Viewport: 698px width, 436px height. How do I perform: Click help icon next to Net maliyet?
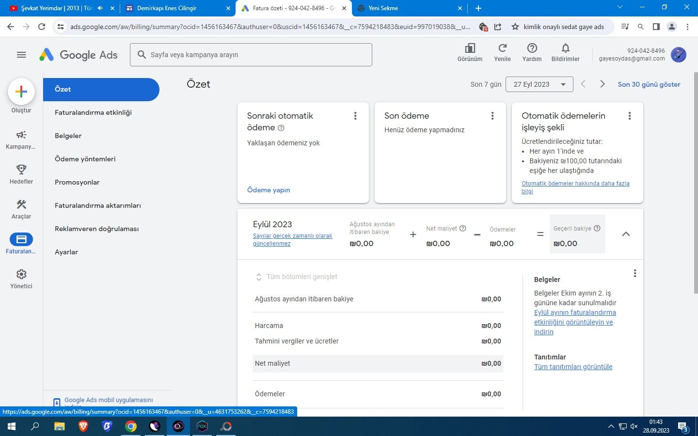pos(462,228)
